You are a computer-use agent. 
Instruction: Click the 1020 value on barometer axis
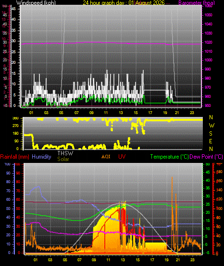click(x=208, y=42)
